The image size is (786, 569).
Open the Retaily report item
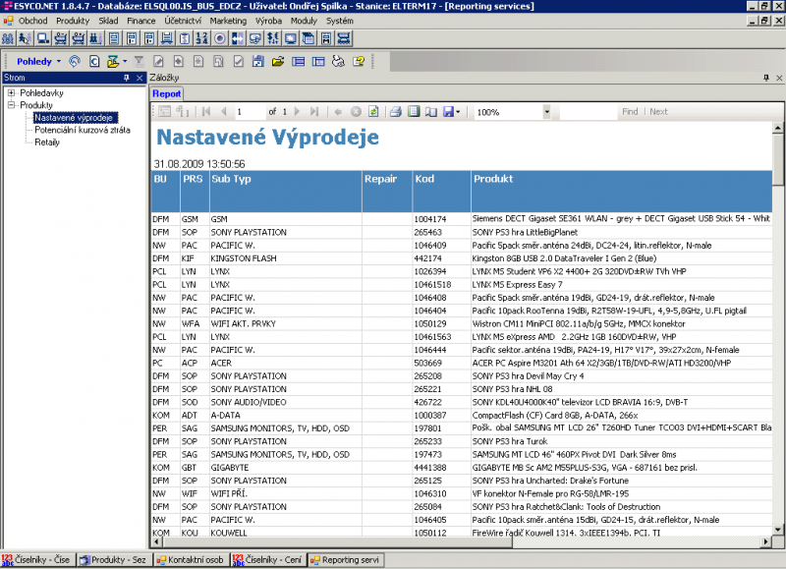coord(47,142)
